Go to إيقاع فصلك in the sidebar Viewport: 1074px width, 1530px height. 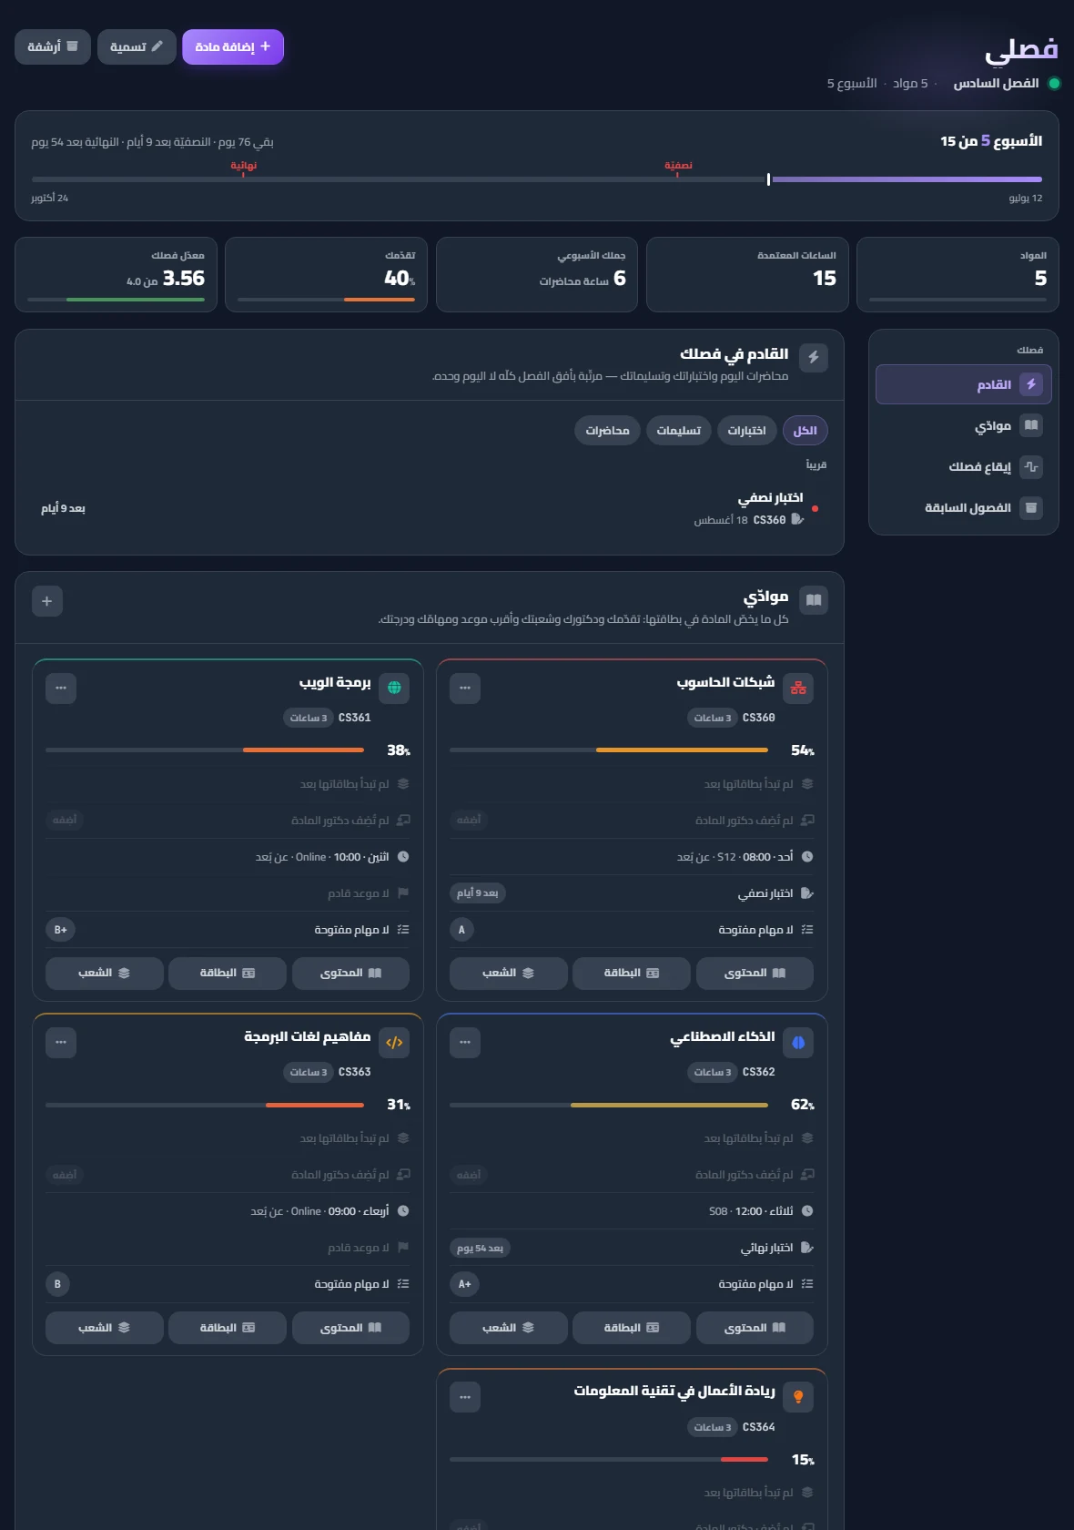[964, 467]
